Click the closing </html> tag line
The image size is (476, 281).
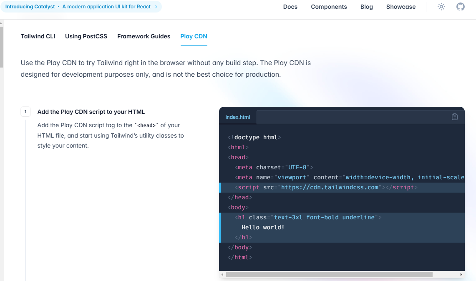[240, 257]
